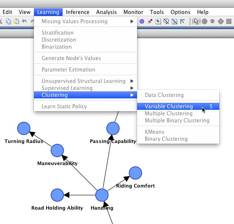The width and height of the screenshot is (234, 224).
Task: Select the Handling node circle
Action: pyautogui.click(x=102, y=195)
